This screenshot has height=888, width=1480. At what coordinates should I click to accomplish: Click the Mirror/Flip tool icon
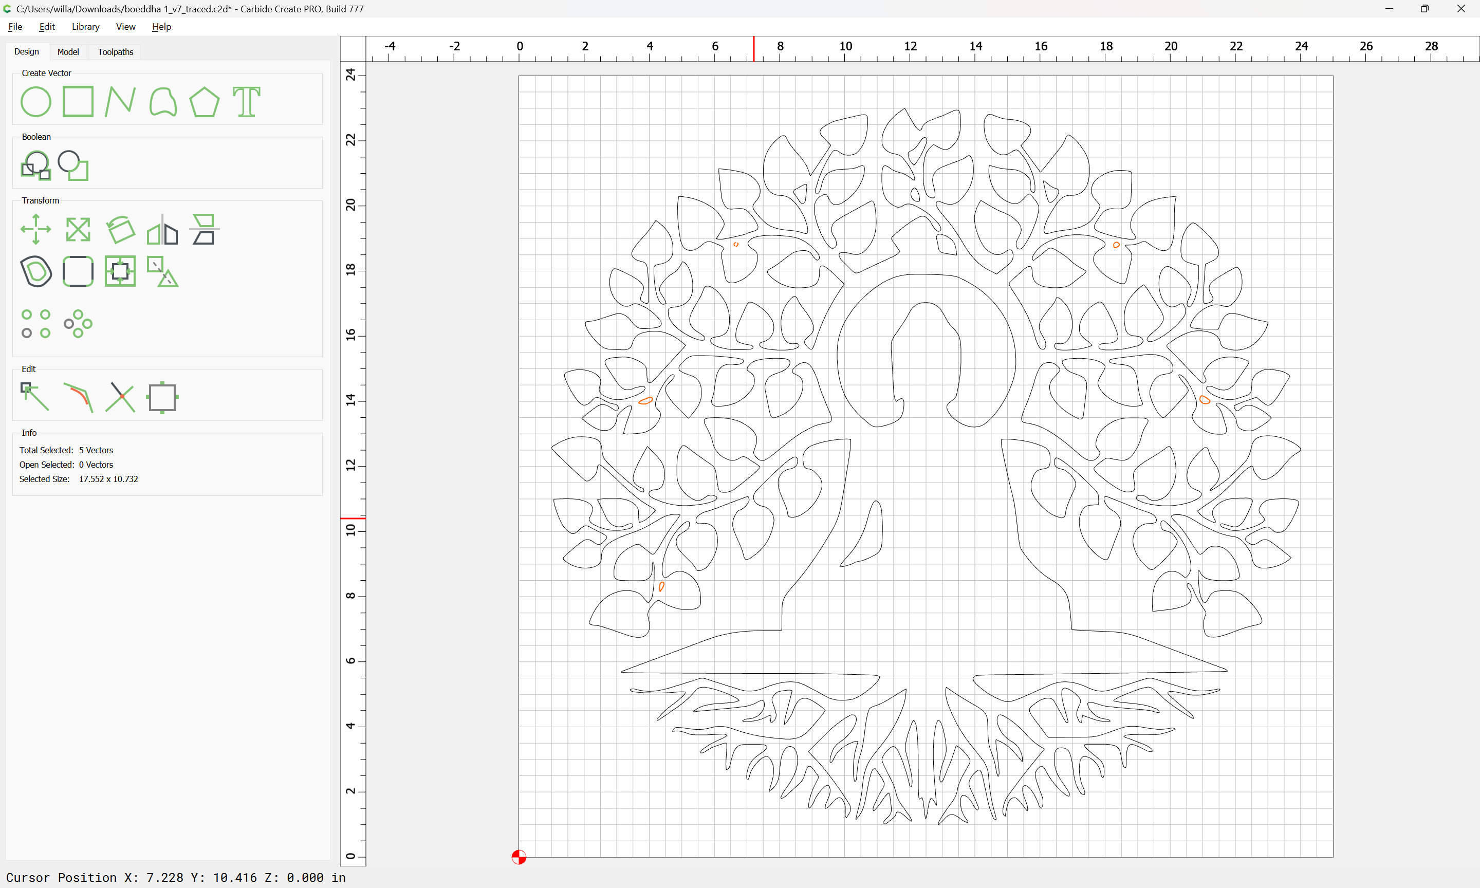click(x=163, y=229)
